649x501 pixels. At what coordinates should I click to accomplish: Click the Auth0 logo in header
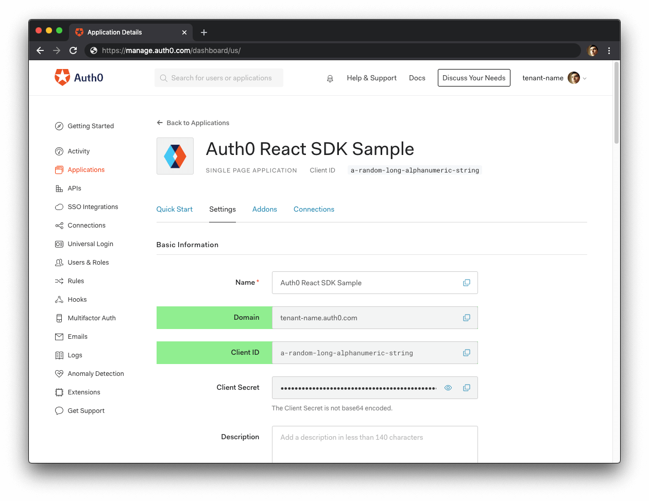coord(79,77)
